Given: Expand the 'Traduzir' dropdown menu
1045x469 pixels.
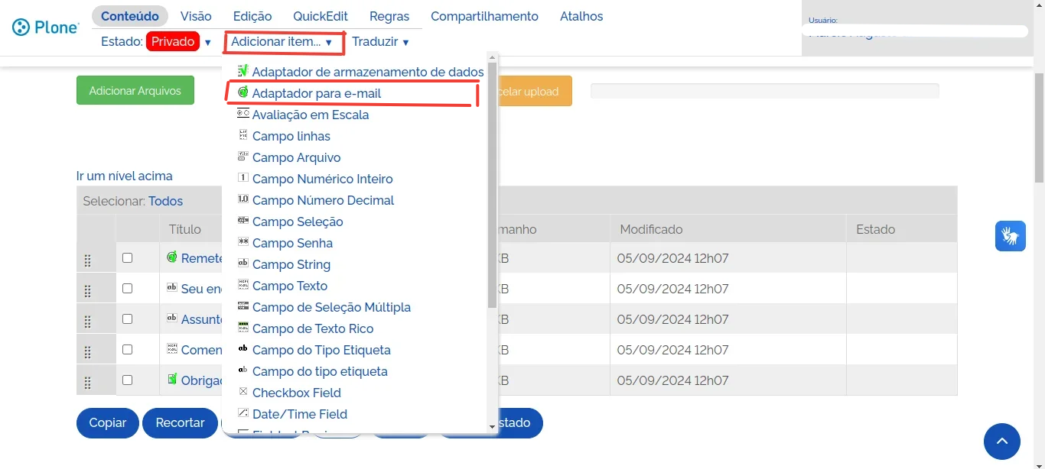Looking at the screenshot, I should pyautogui.click(x=380, y=42).
